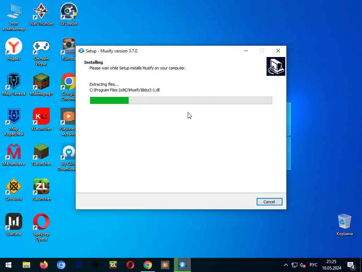
Task: Select the Warface desktop shortcut
Action: click(14, 225)
